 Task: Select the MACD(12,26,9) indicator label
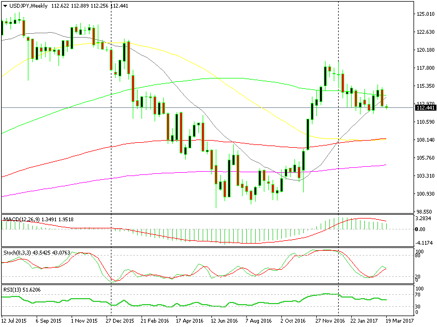(21, 220)
